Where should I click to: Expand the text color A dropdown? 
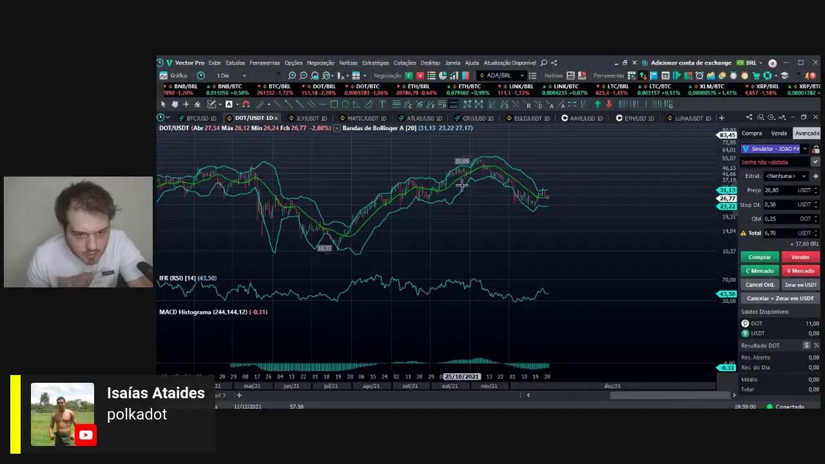click(238, 104)
